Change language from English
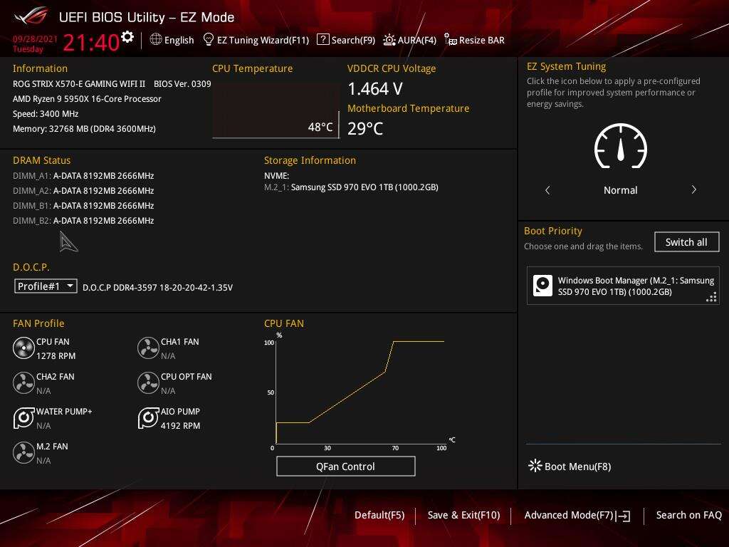The height and width of the screenshot is (547, 729). tap(172, 41)
